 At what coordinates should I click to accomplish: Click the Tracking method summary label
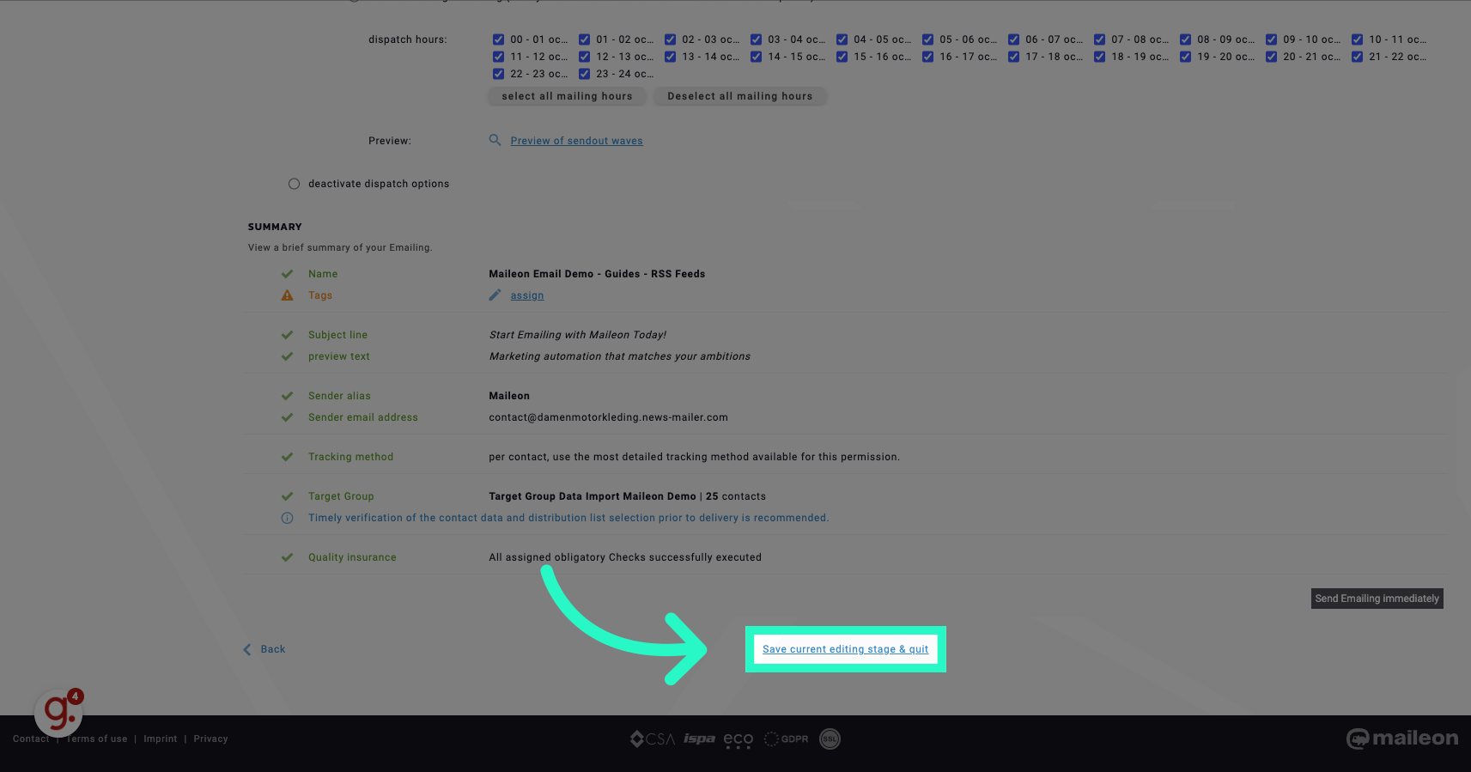(x=350, y=457)
